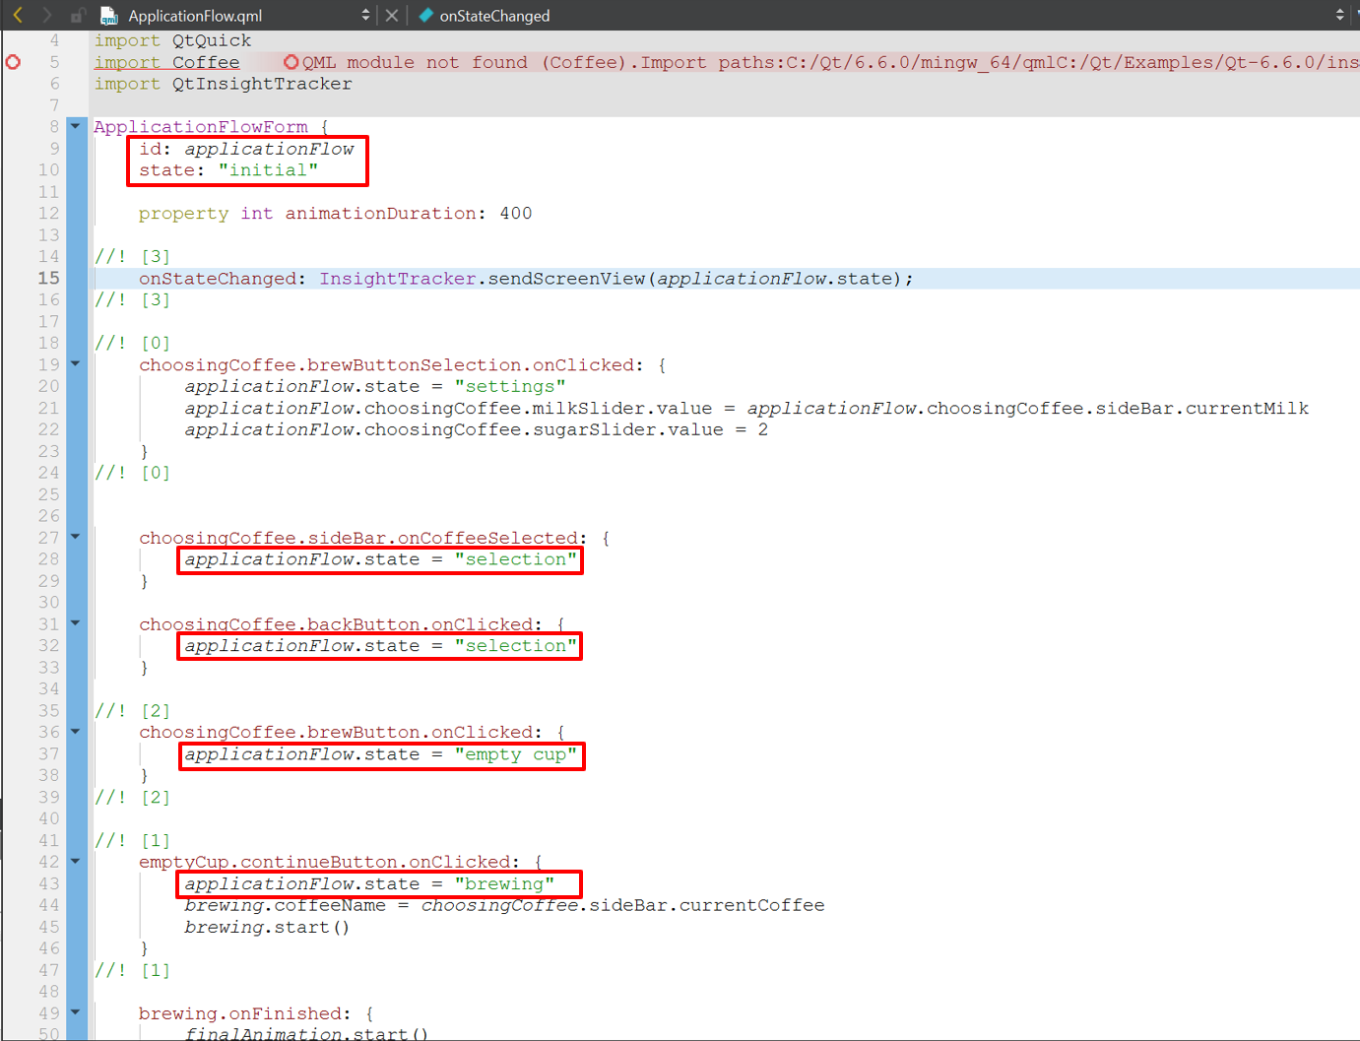Click the Go Forward navigation arrow
This screenshot has height=1041, width=1360.
pyautogui.click(x=46, y=15)
